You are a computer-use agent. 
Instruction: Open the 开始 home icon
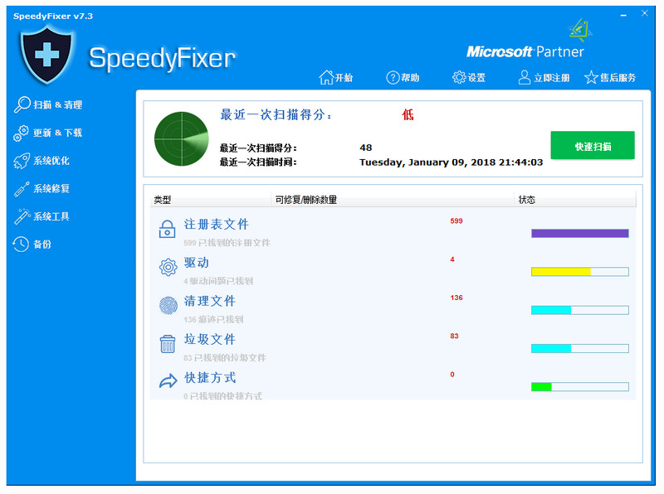(x=326, y=77)
